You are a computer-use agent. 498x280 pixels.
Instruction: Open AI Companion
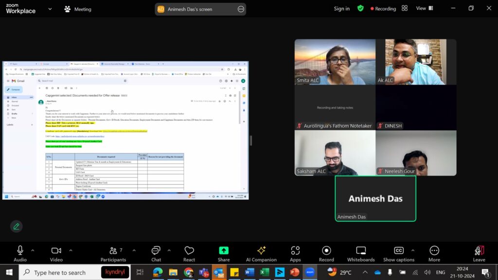(261, 253)
